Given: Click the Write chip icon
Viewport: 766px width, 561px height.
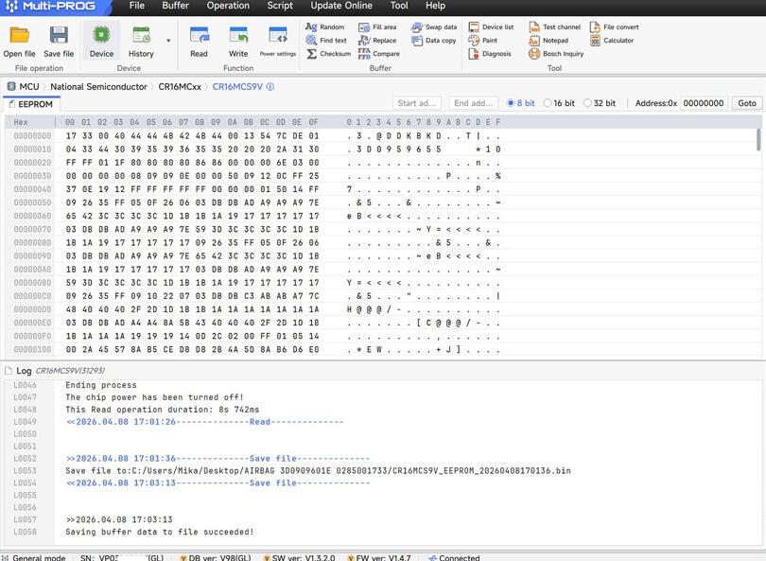Looking at the screenshot, I should coord(238,37).
